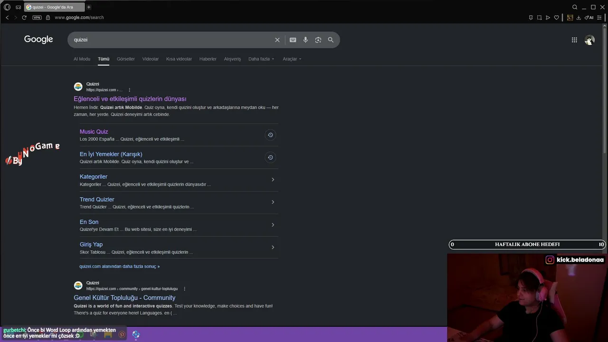The image size is (608, 342).
Task: Click the pin icon in browser toolbar
Action: pyautogui.click(x=531, y=18)
